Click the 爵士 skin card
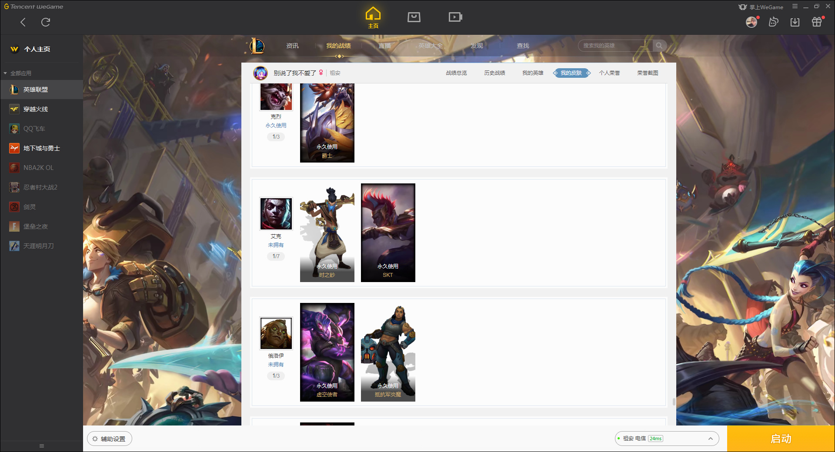This screenshot has height=452, width=835. click(x=327, y=123)
